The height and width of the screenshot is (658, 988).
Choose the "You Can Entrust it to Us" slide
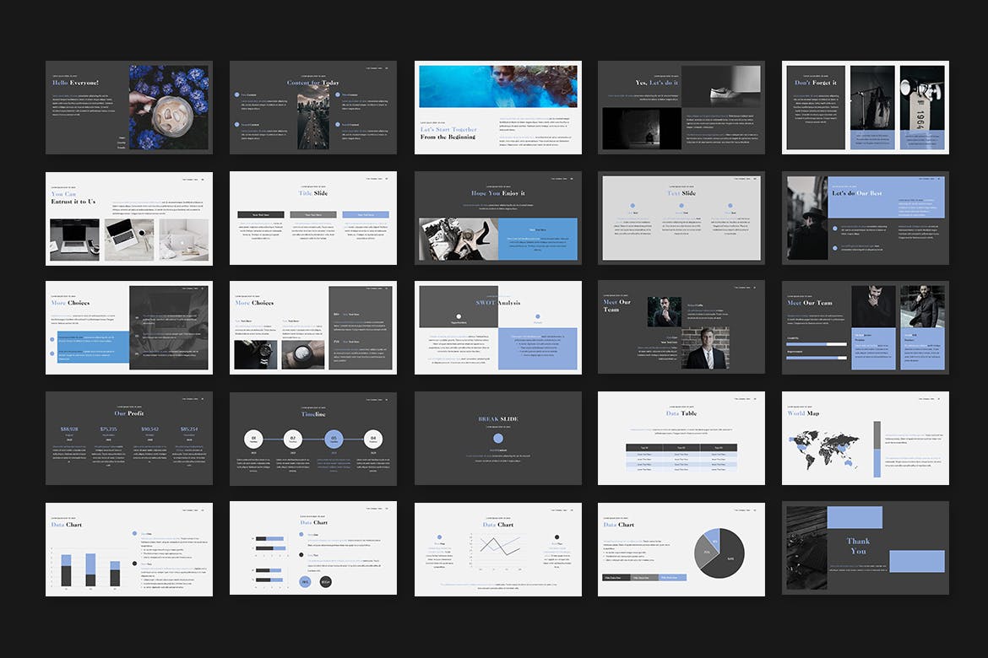(128, 218)
